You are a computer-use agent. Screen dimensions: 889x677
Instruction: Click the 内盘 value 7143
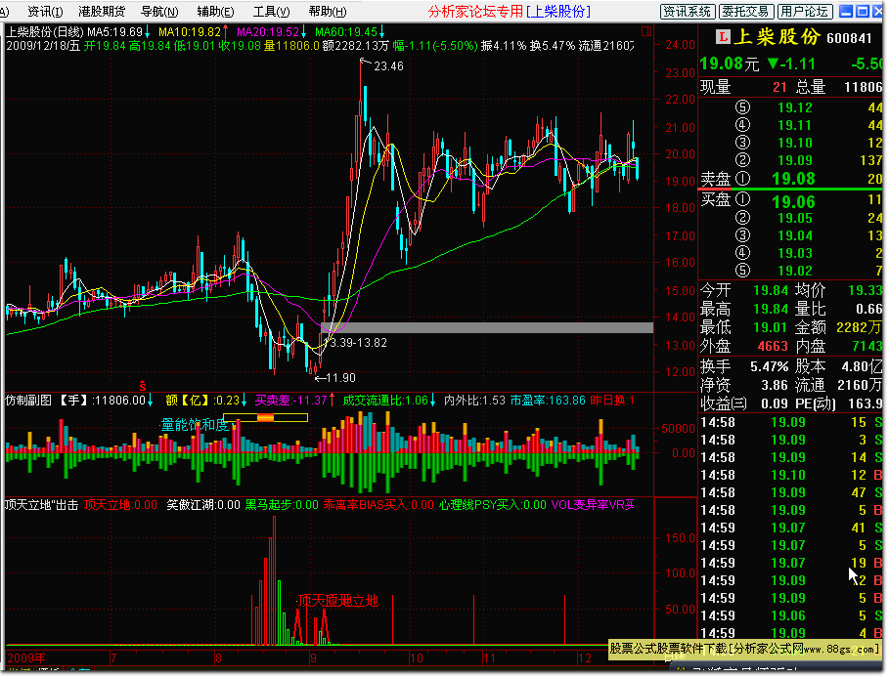click(x=867, y=346)
